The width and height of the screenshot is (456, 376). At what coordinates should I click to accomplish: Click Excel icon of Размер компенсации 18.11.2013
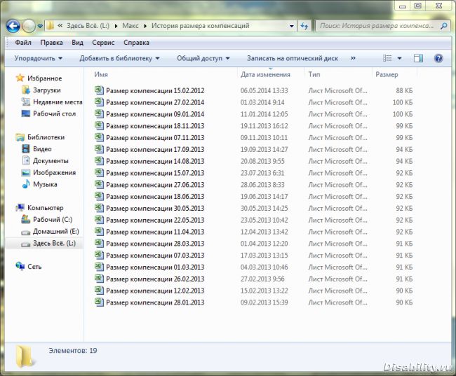click(99, 125)
